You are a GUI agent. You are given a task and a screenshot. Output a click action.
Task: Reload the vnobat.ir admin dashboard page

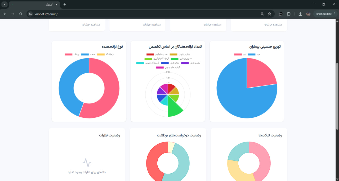[21, 14]
